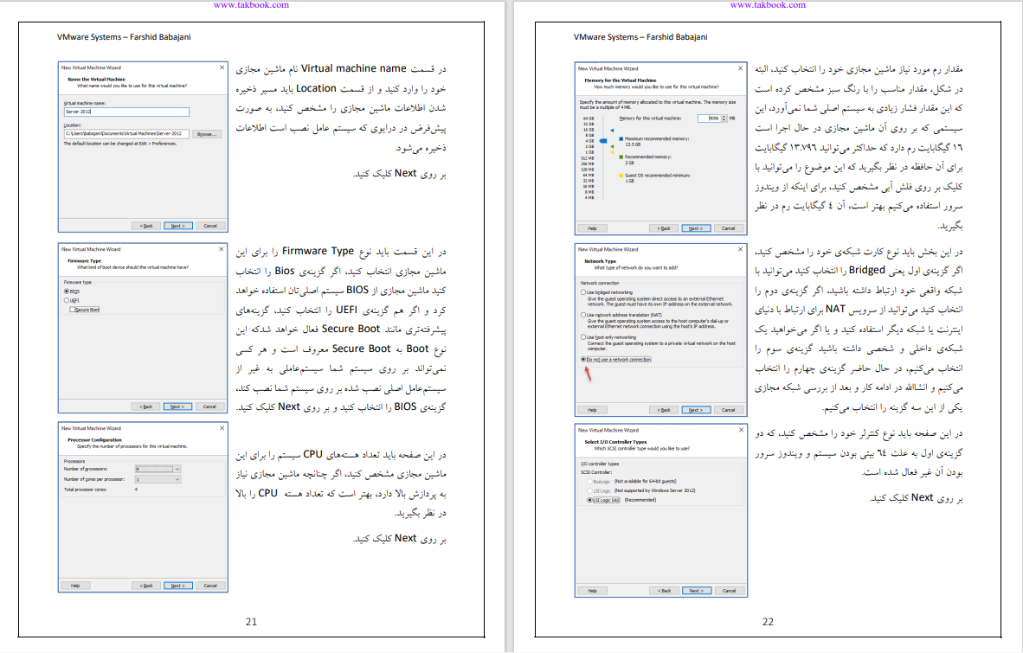Click the blue Maximum recommended memory legend marker
1023x653 pixels.
click(x=621, y=138)
